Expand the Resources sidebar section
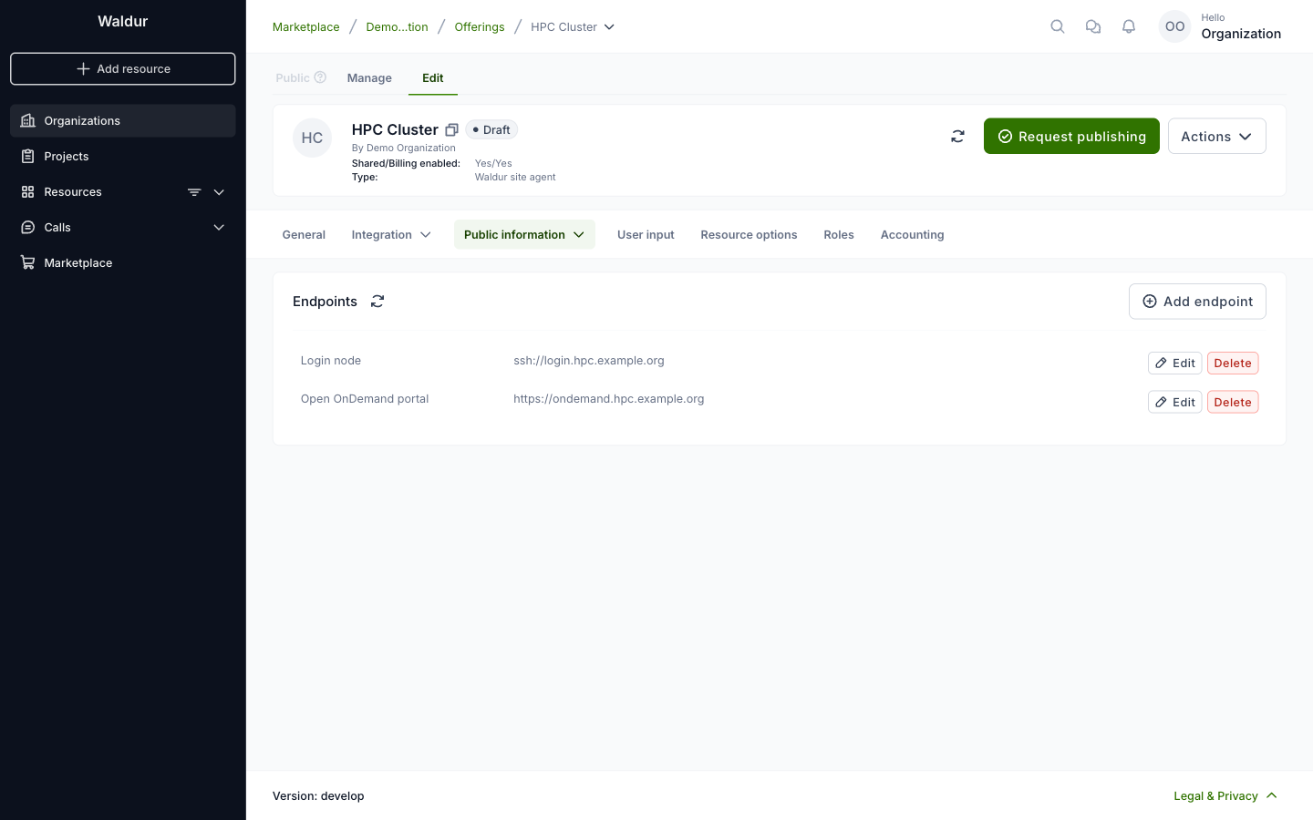The image size is (1313, 820). point(219,192)
